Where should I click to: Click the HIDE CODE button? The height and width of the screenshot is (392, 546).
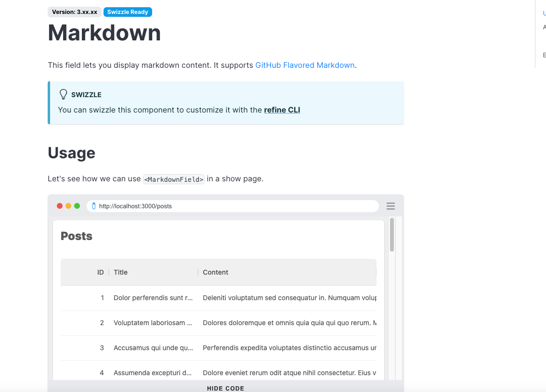pos(226,388)
